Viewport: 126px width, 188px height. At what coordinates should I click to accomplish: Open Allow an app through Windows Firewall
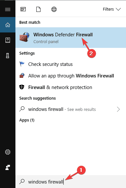click(71, 76)
